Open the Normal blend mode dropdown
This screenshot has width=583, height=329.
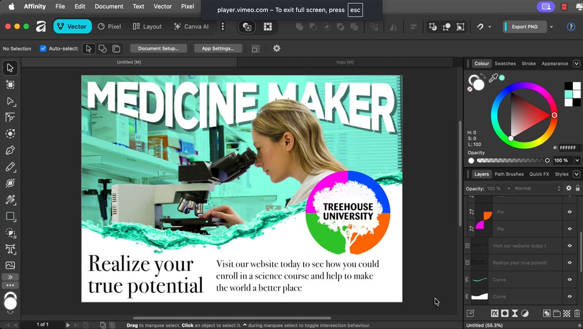click(x=537, y=188)
